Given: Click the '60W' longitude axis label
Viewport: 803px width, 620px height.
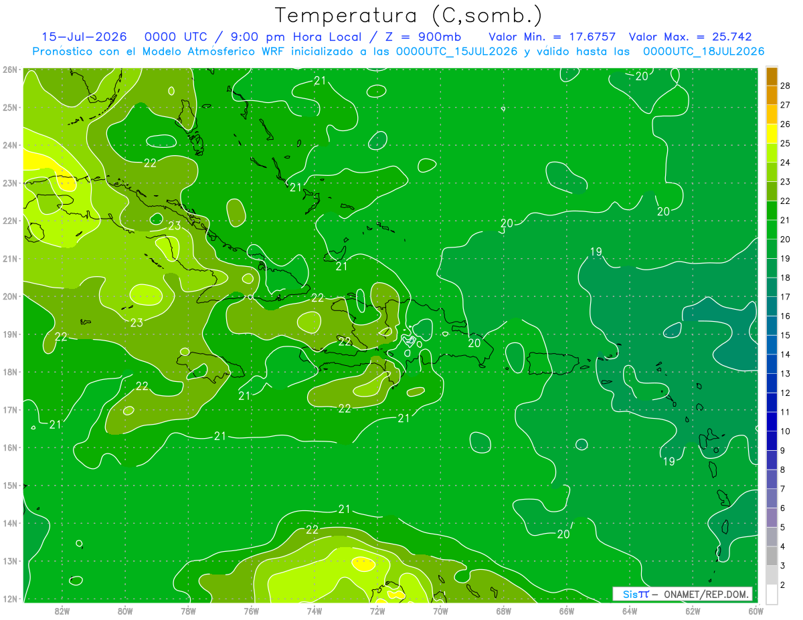Looking at the screenshot, I should click(x=755, y=611).
